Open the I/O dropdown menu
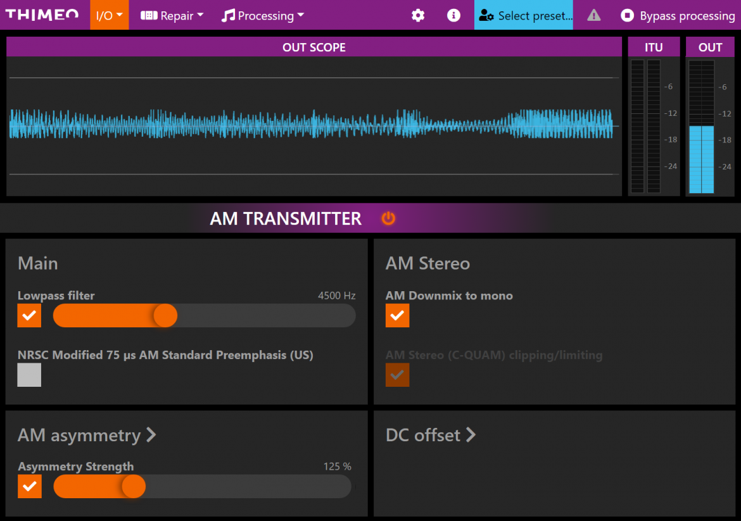The width and height of the screenshot is (741, 521). (x=109, y=15)
